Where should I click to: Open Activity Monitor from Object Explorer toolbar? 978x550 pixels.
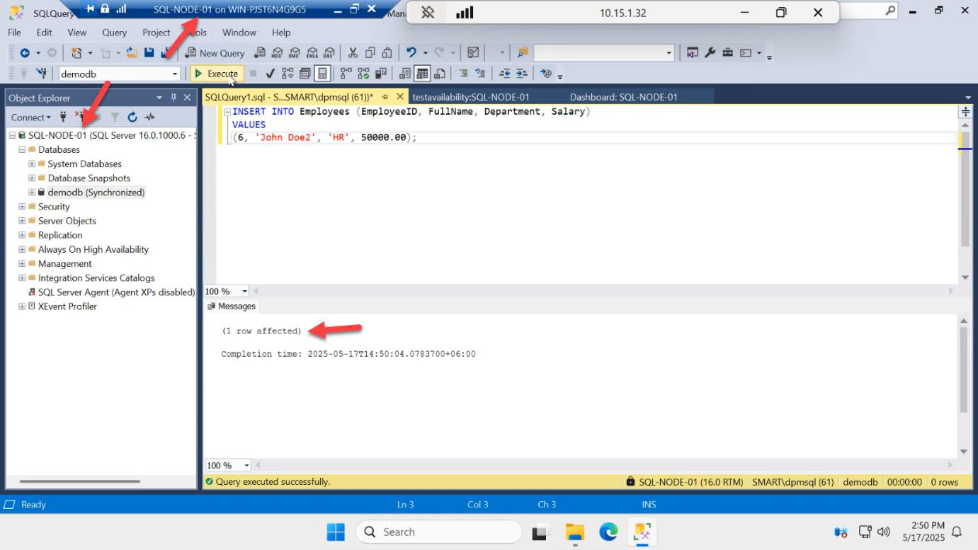coord(149,118)
